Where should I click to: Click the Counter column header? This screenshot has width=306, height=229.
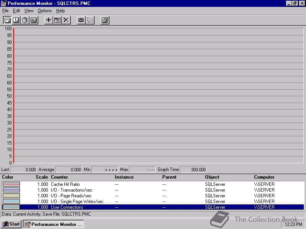pyautogui.click(x=59, y=177)
